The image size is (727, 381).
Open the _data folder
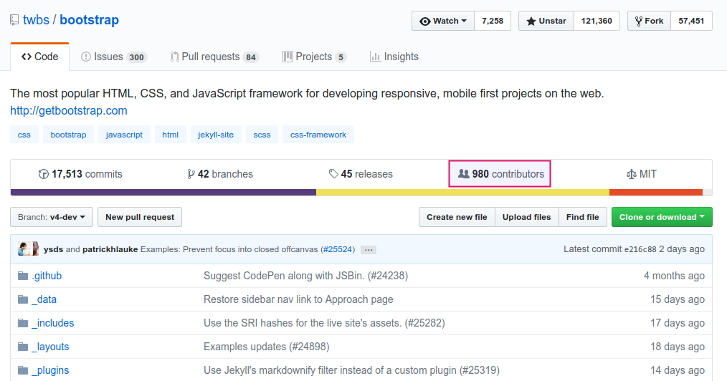coord(44,299)
